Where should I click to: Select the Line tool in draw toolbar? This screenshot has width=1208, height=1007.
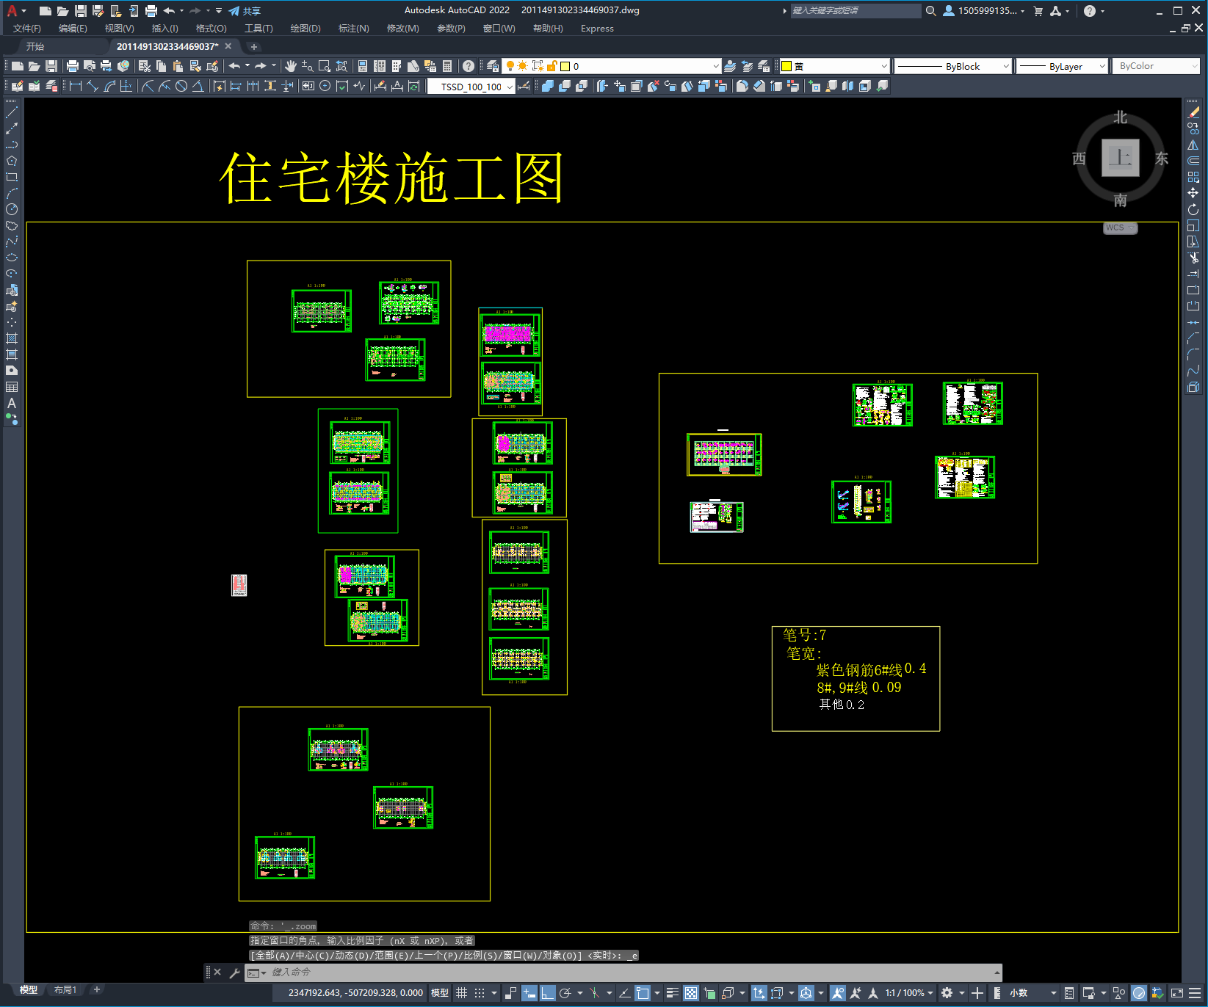click(x=12, y=112)
